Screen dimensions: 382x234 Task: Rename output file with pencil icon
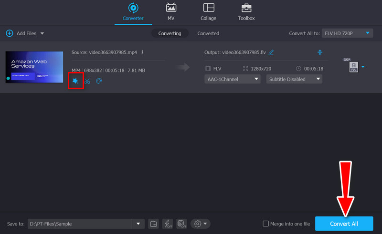pyautogui.click(x=271, y=52)
